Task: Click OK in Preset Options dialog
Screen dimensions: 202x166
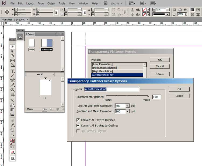Action: point(179,89)
